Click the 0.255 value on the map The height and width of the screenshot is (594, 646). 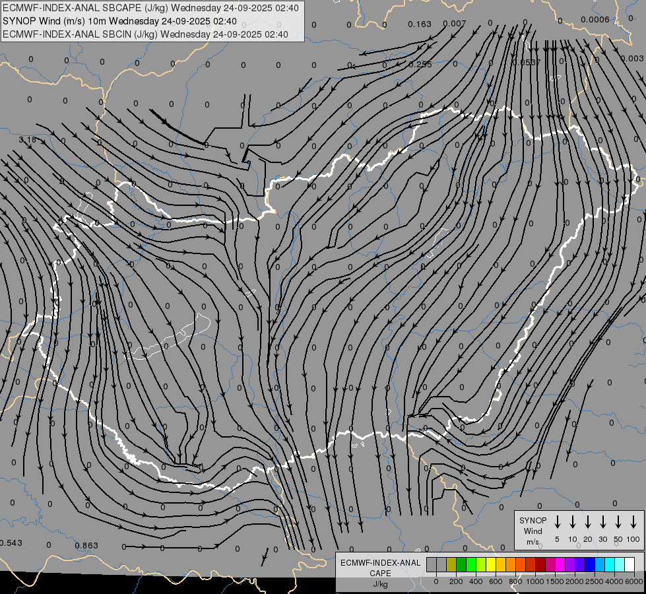[x=420, y=64]
